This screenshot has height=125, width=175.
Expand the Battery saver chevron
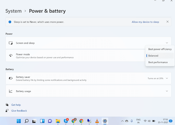(167, 78)
